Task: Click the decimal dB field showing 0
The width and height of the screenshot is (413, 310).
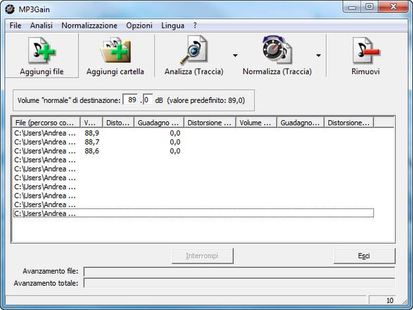Action: [x=148, y=100]
